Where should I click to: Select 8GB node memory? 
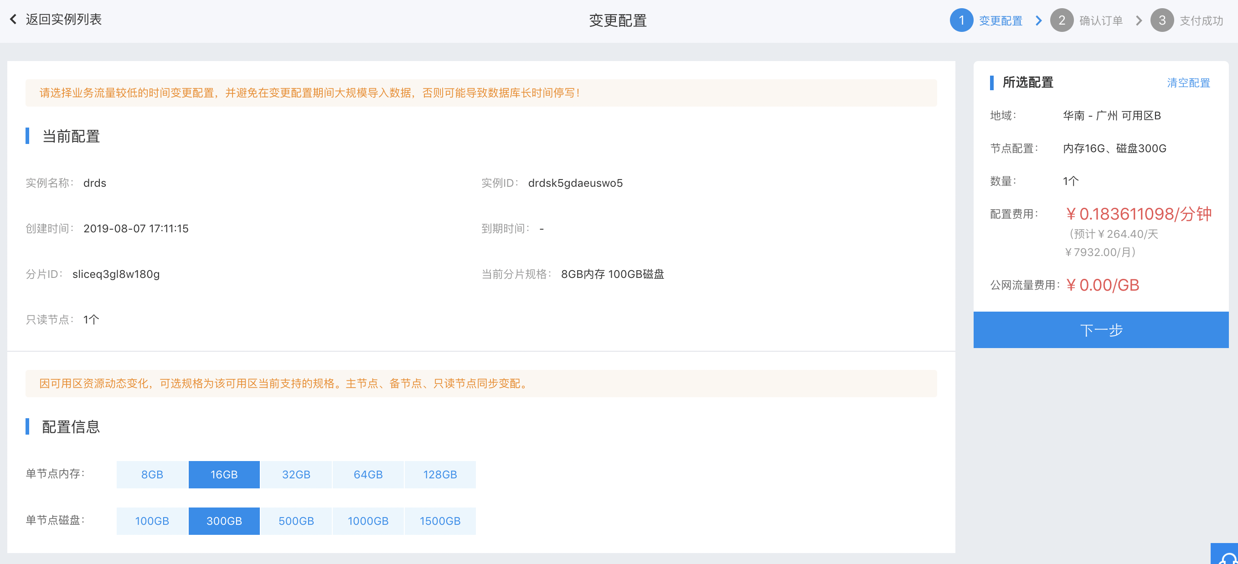point(152,474)
